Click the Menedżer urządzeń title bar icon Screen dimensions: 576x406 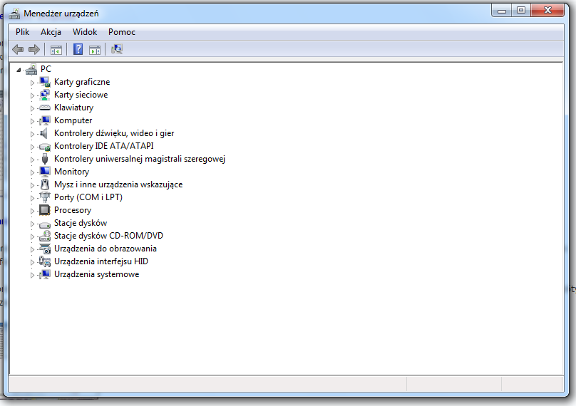tap(14, 14)
